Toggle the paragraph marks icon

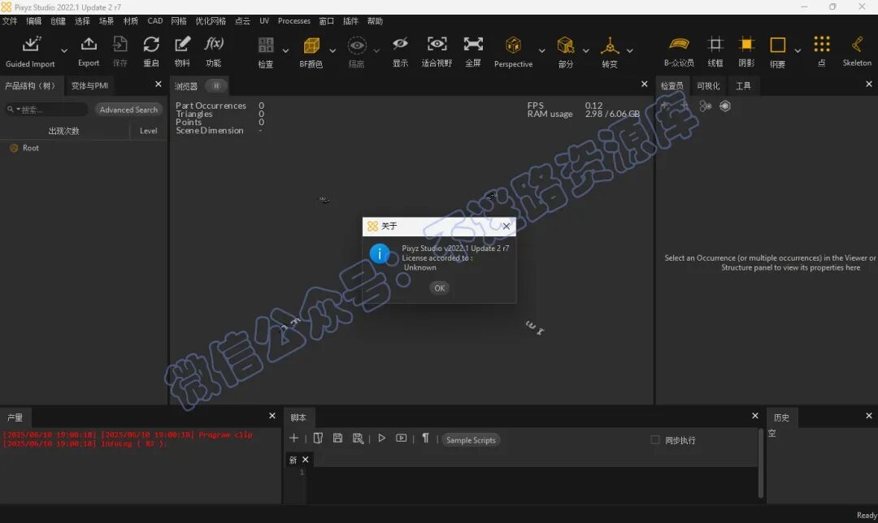[425, 438]
